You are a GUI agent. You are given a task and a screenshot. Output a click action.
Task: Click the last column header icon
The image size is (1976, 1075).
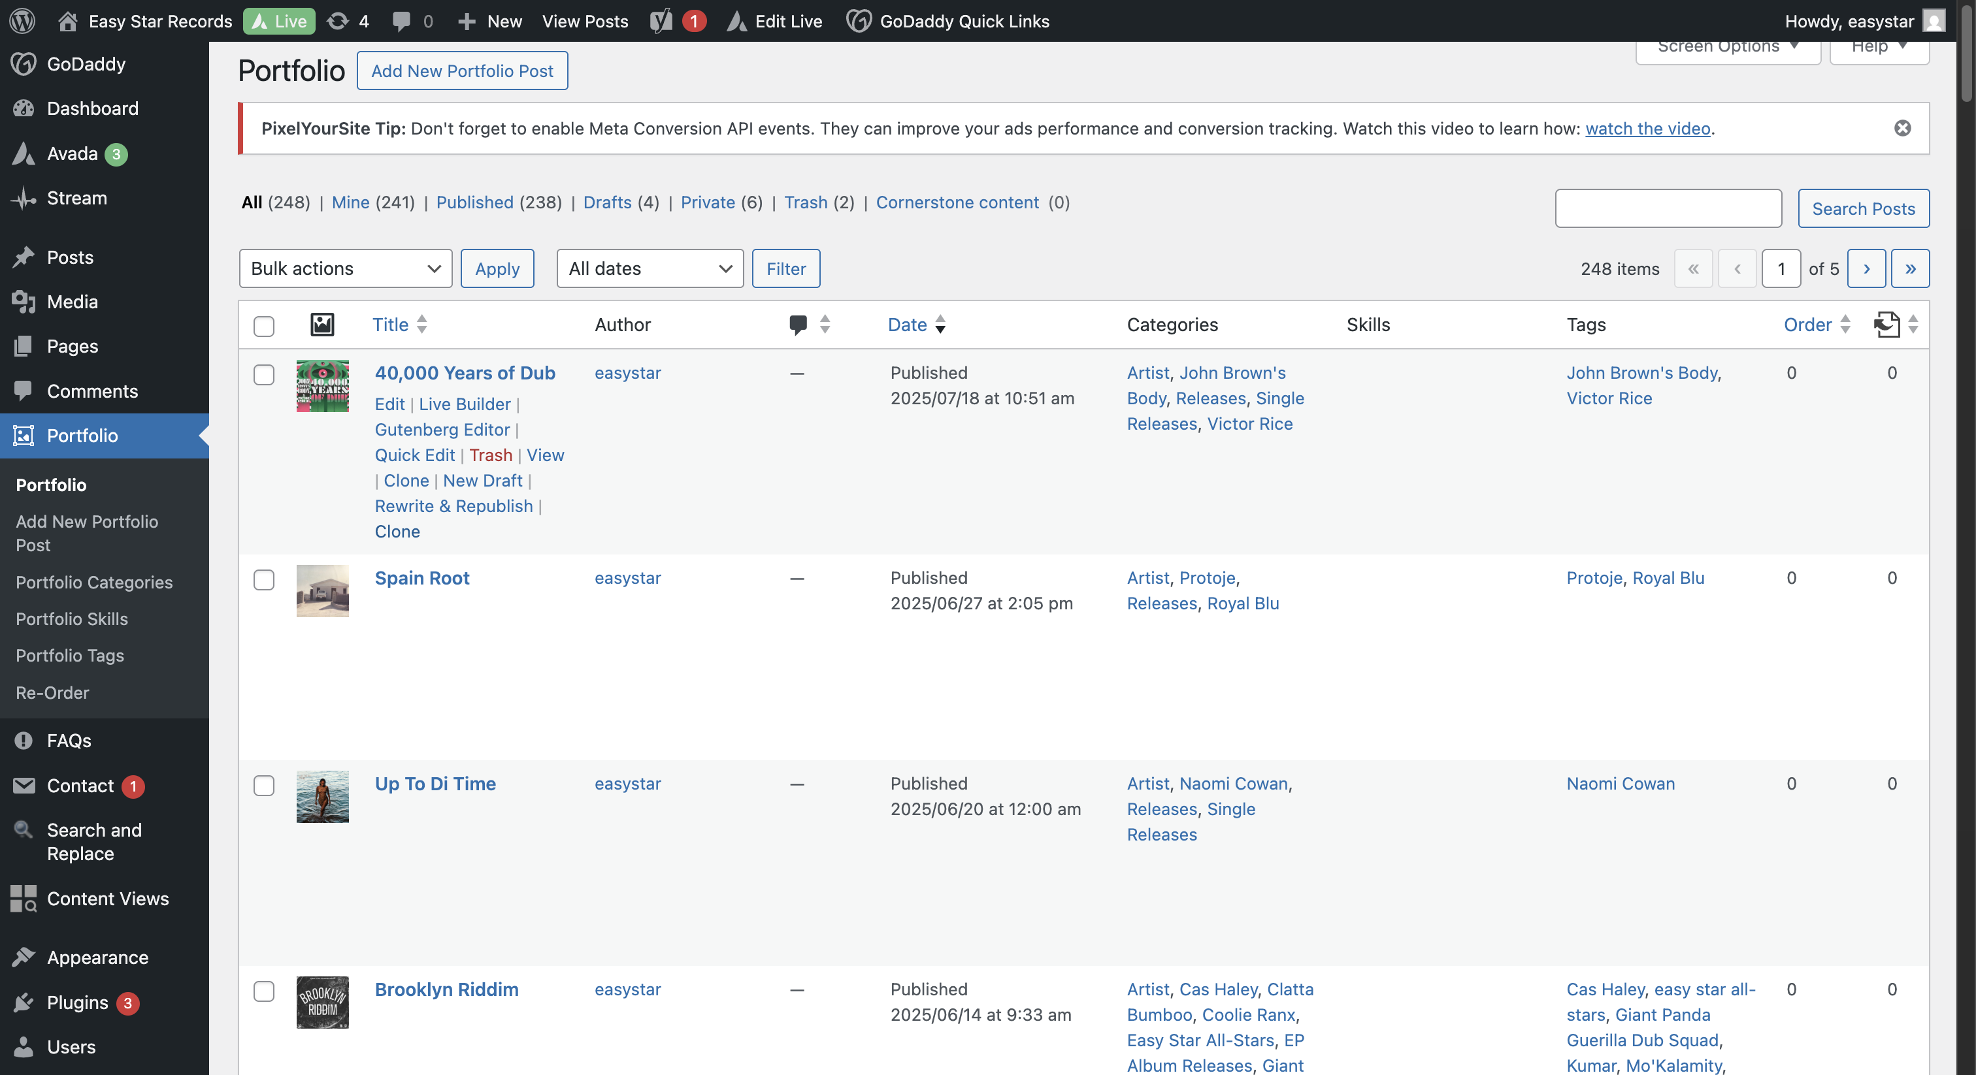click(x=1886, y=325)
